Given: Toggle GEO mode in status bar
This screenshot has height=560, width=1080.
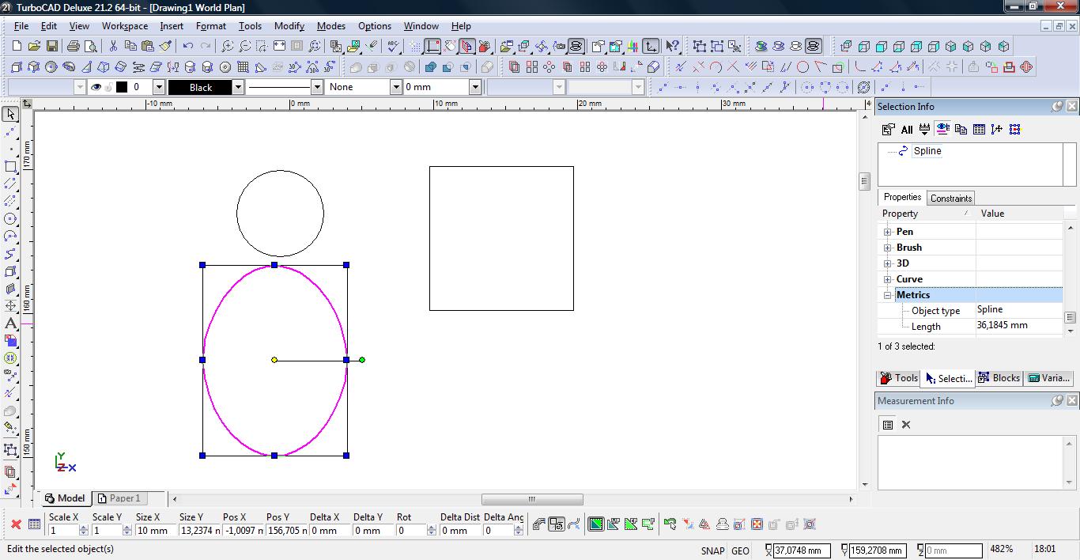Looking at the screenshot, I should 740,551.
